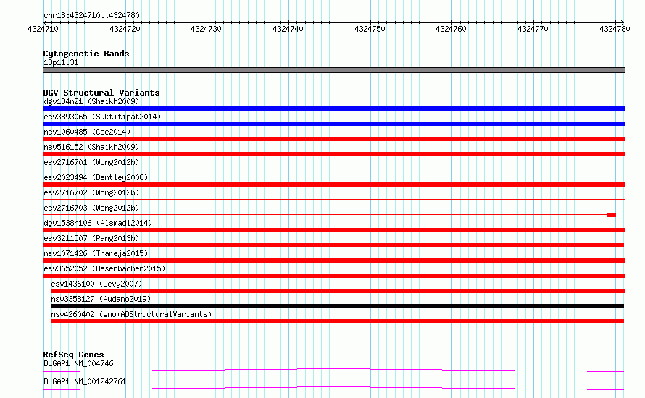Click the blue bar for esv3893065
The height and width of the screenshot is (398, 645).
[333, 124]
